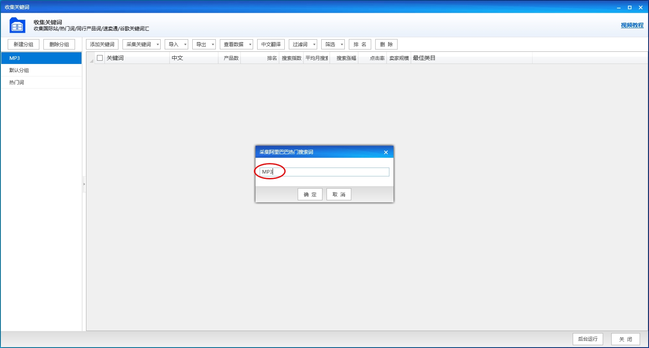Click the keyword collection app icon

pyautogui.click(x=17, y=25)
